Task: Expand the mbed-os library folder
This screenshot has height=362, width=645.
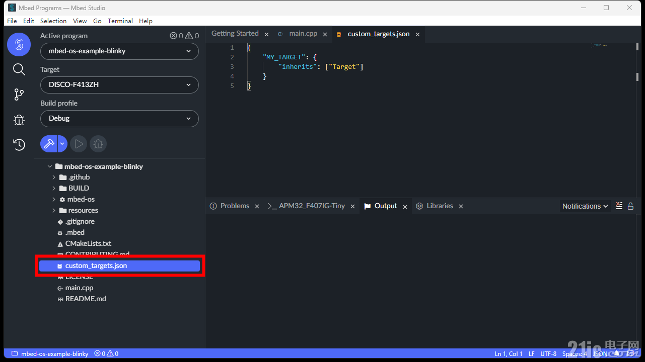Action: [x=54, y=199]
